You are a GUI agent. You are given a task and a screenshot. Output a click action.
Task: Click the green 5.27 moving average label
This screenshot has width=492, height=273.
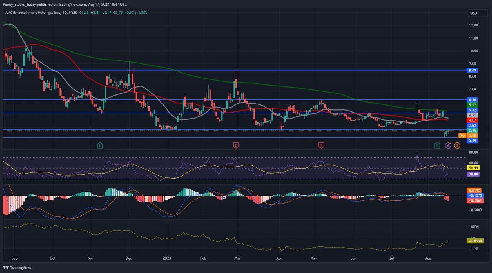pyautogui.click(x=472, y=104)
